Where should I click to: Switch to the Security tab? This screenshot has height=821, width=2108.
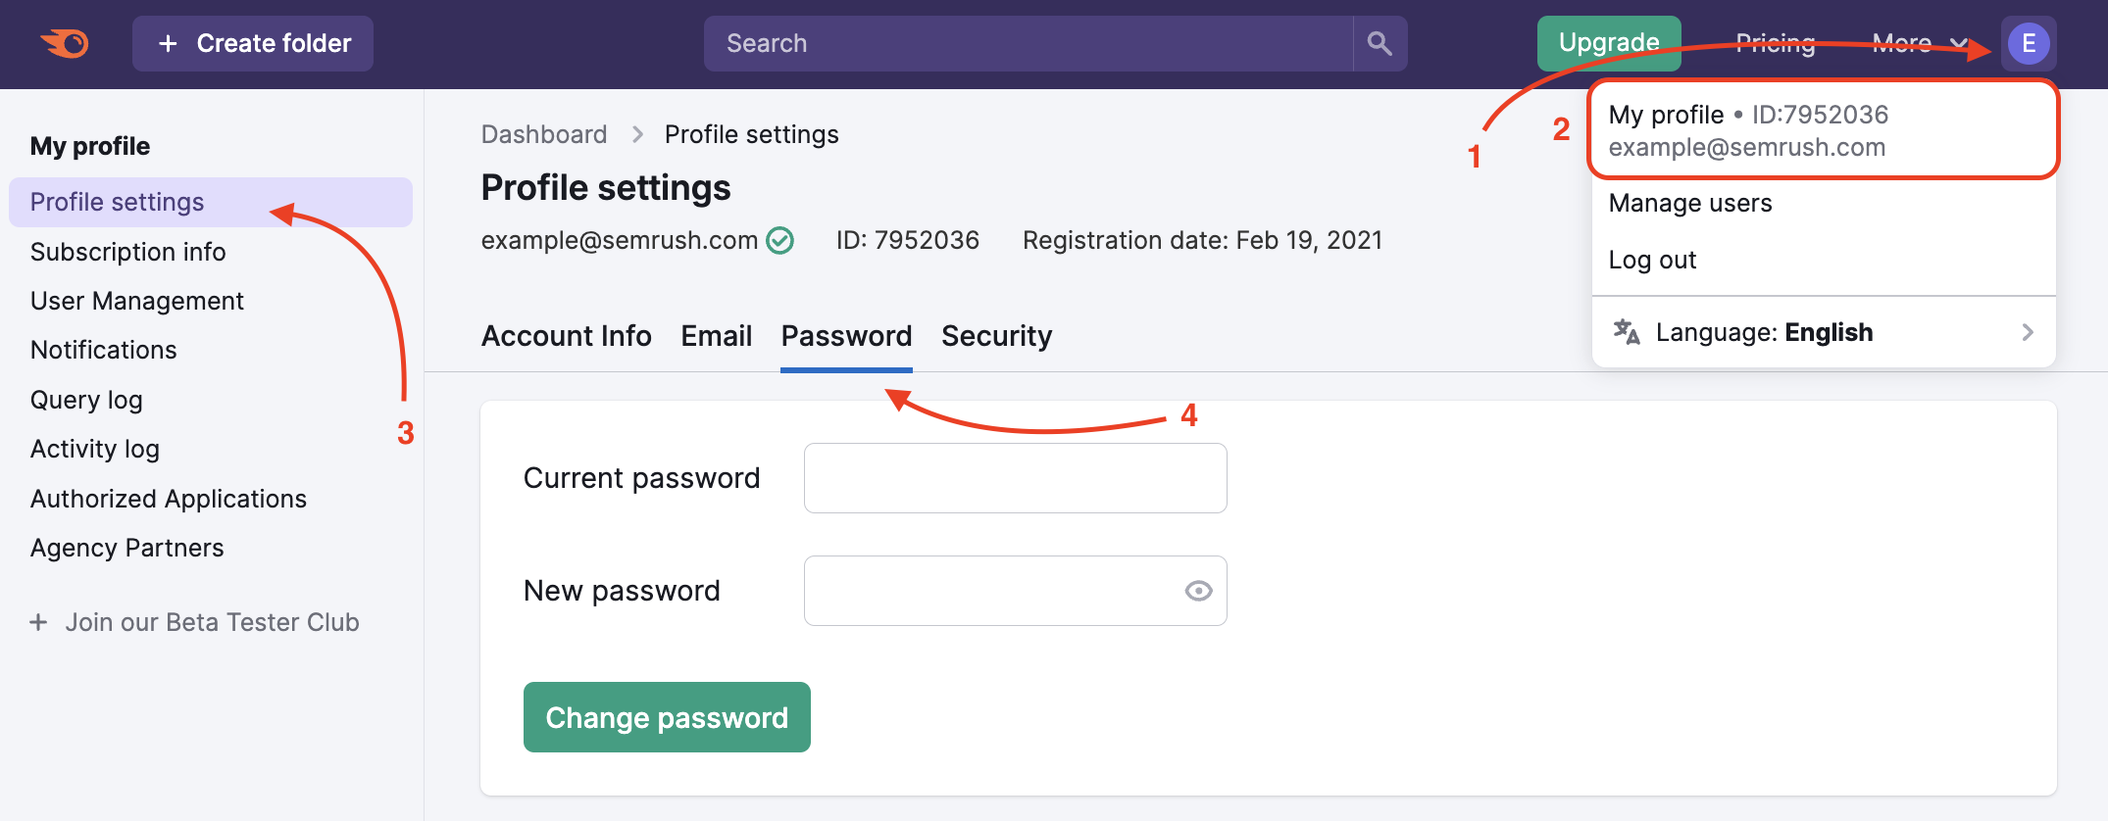pyautogui.click(x=996, y=335)
